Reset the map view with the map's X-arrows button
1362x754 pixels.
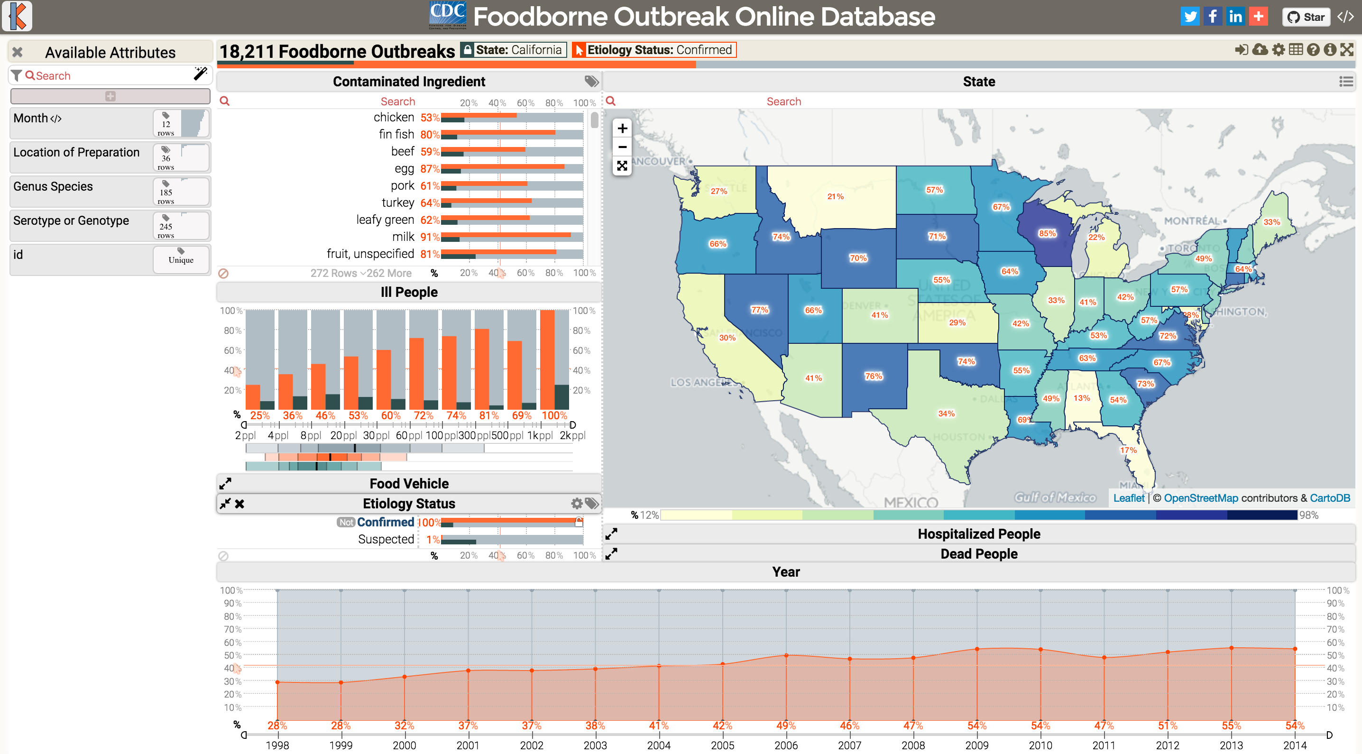[x=622, y=166]
